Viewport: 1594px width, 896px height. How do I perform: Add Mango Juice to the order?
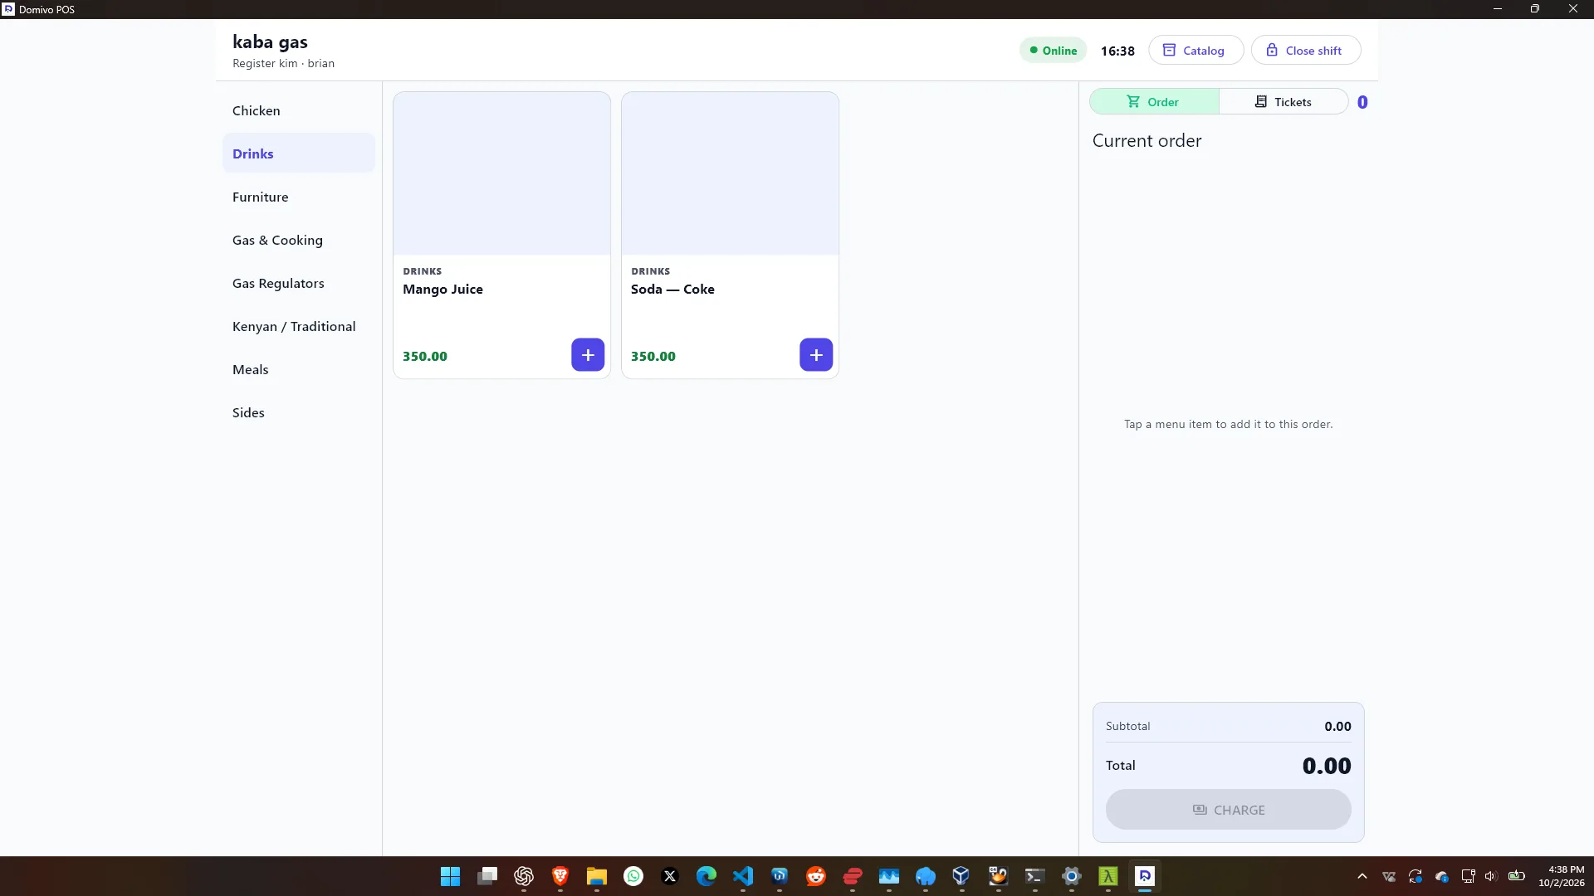tap(588, 355)
